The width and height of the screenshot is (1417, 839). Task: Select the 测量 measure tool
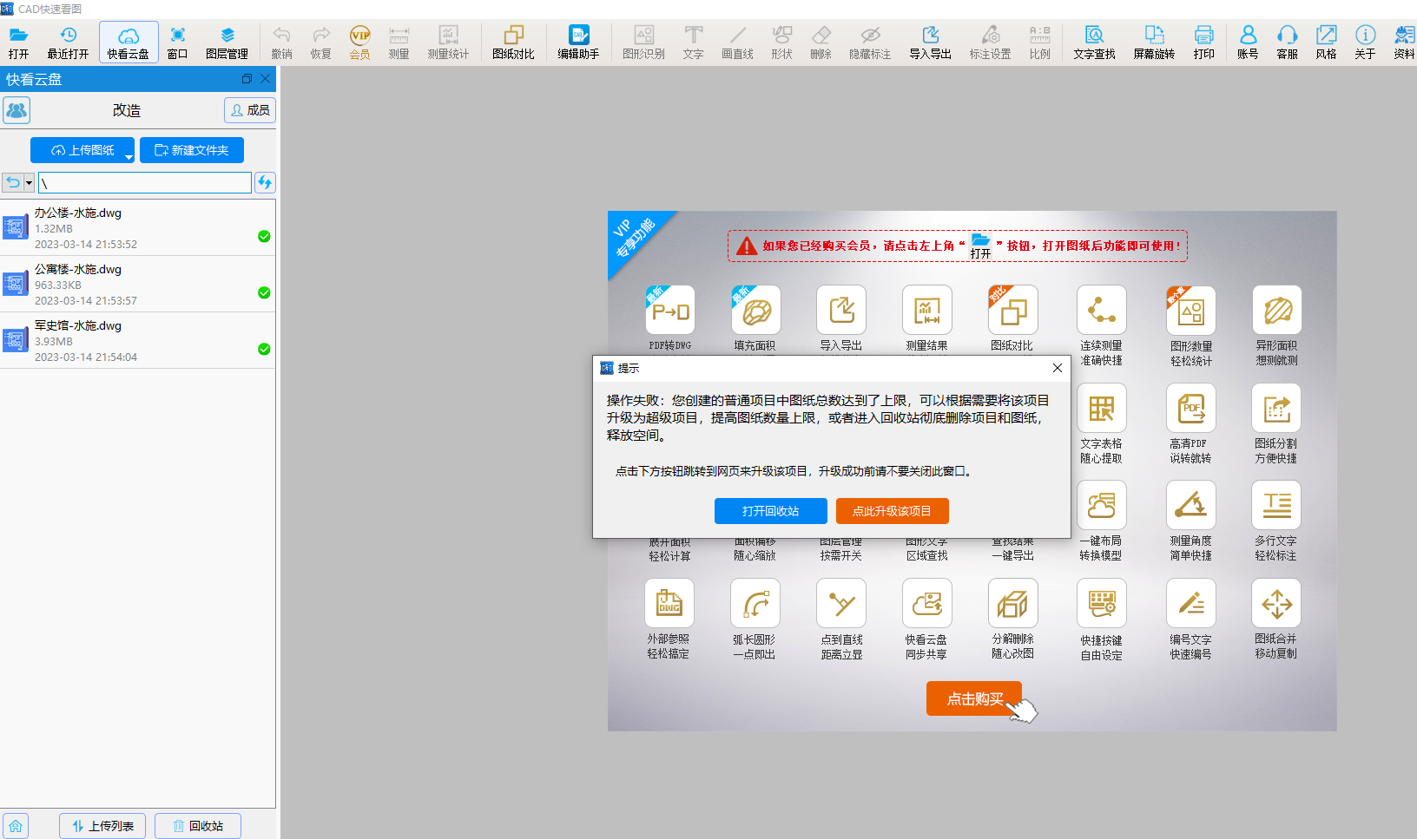pos(399,42)
